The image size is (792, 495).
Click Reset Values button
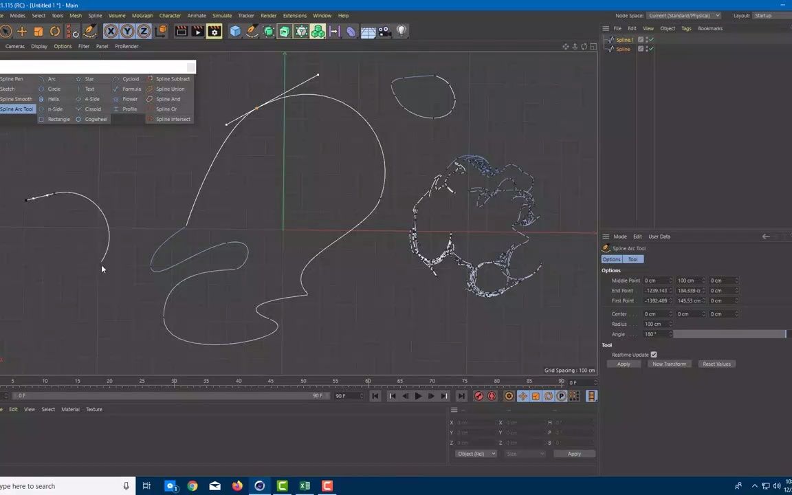(x=717, y=364)
